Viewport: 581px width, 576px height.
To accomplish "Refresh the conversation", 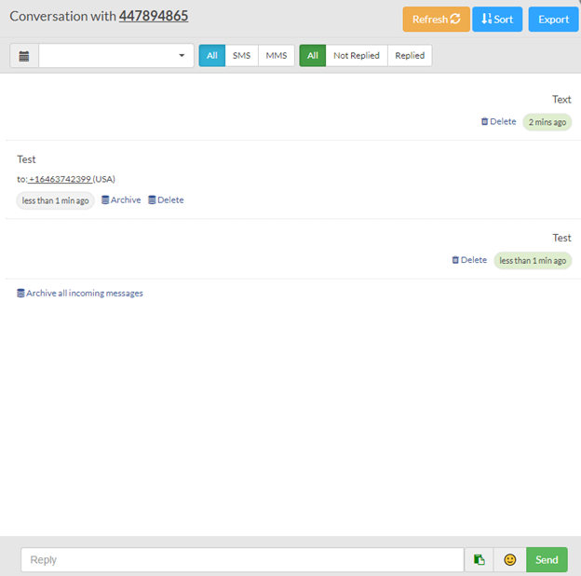I will pos(436,20).
